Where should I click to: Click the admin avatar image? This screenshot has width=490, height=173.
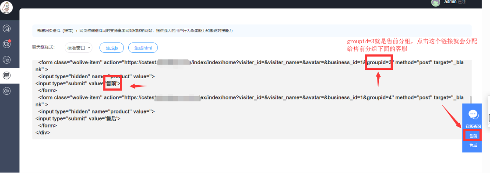[x=436, y=3]
